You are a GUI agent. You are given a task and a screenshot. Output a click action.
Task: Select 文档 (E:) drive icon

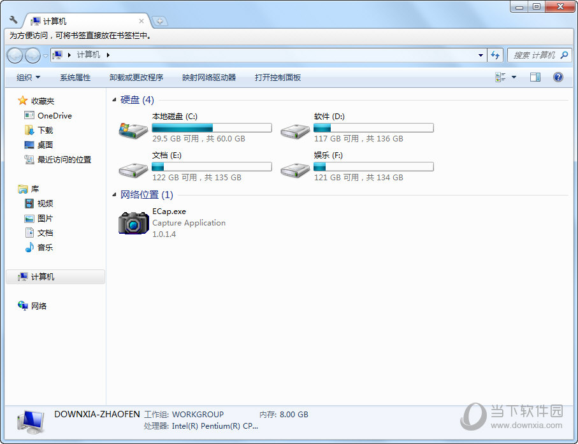[133, 170]
